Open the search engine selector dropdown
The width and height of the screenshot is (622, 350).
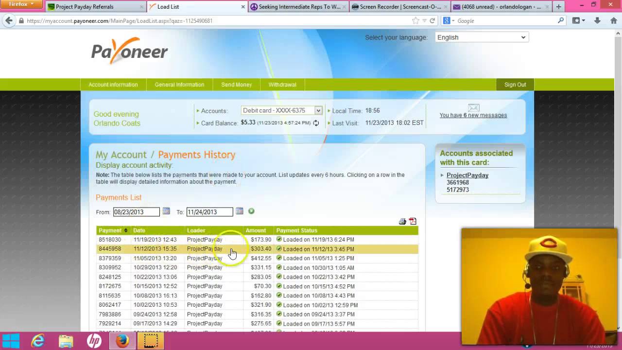pyautogui.click(x=449, y=21)
